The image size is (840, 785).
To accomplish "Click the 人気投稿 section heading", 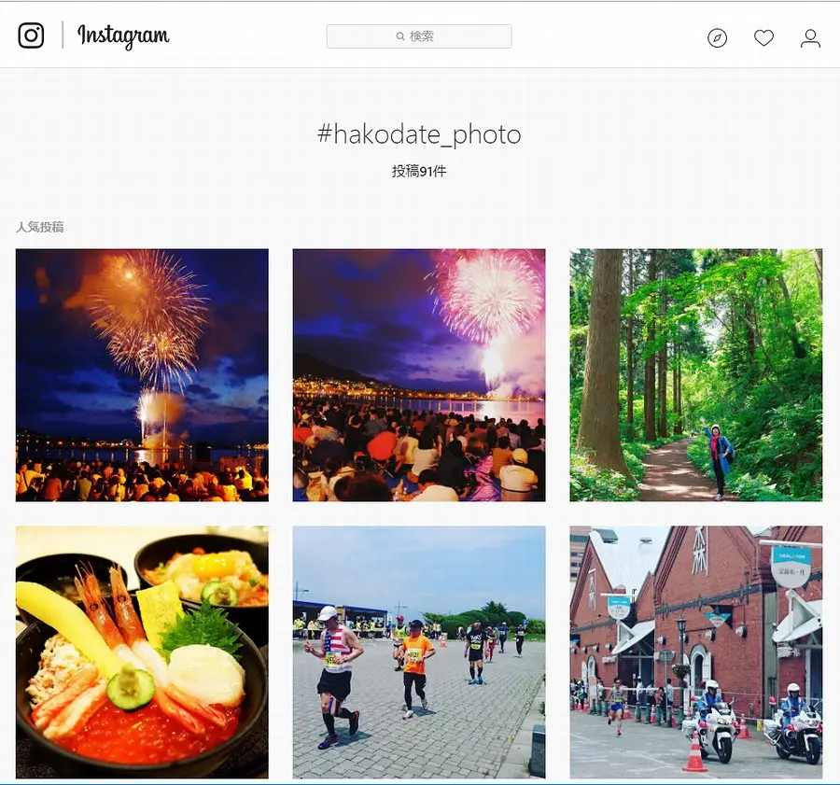I will 40,227.
